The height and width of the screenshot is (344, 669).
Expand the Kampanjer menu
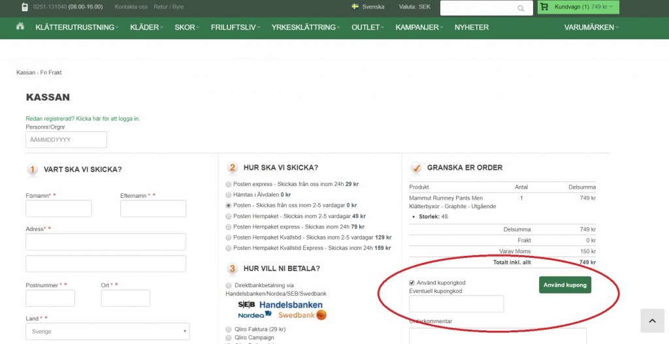(x=419, y=27)
